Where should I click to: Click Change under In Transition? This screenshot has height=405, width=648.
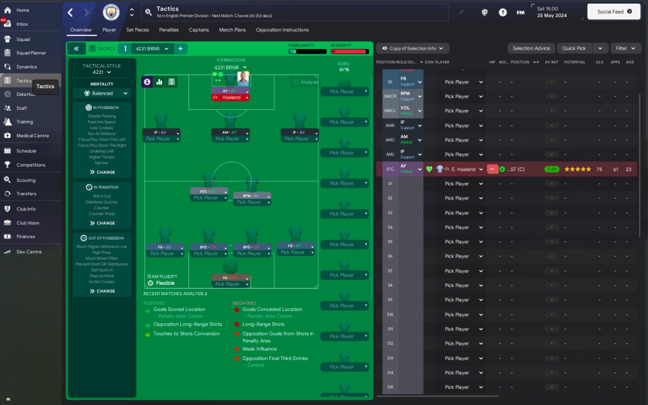[102, 223]
